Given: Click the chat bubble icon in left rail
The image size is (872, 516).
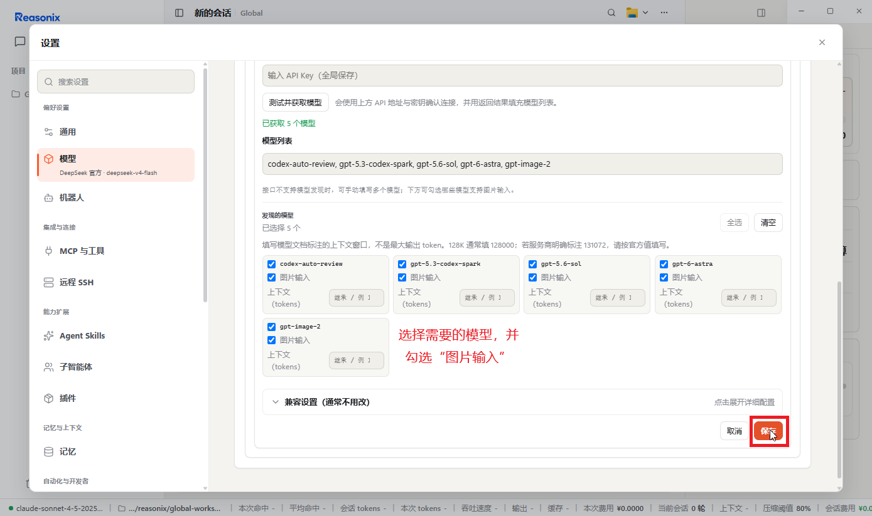Looking at the screenshot, I should click(20, 41).
